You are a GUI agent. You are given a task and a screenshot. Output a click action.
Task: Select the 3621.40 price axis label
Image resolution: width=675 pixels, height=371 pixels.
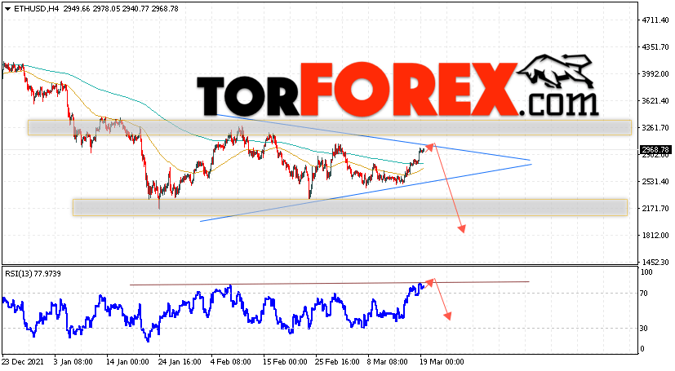[x=655, y=101]
